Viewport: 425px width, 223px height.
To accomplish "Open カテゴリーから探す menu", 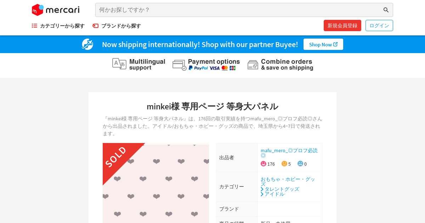I will tap(62, 26).
